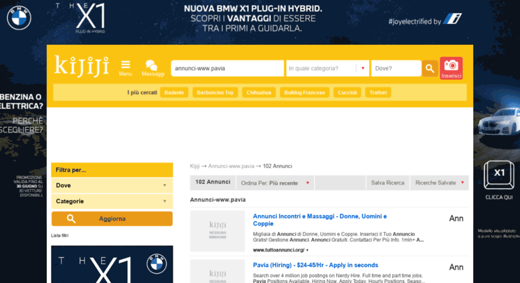Expand the Categorie filter
The height and width of the screenshot is (283, 520).
(112, 201)
